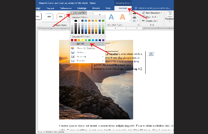The height and width of the screenshot is (134, 208).
Task: Select the blue WordArt style A
Action: (x=111, y=17)
